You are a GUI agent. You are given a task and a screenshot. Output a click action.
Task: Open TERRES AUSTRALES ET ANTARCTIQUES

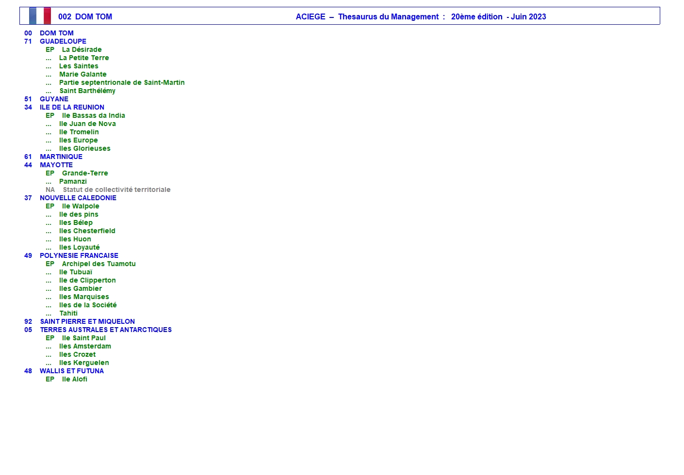point(106,330)
